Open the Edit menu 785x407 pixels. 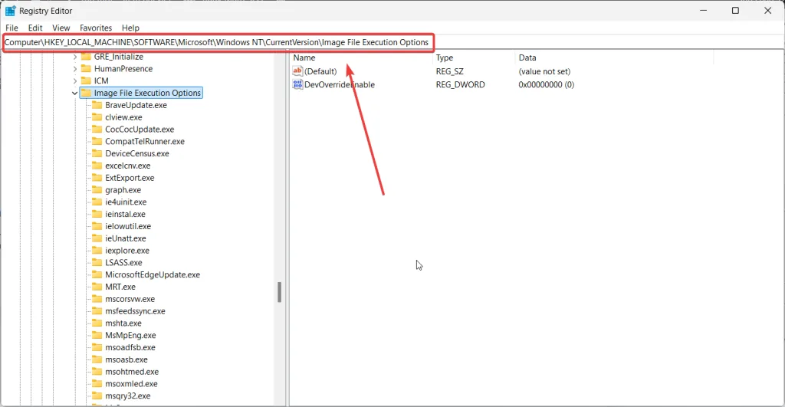tap(35, 28)
